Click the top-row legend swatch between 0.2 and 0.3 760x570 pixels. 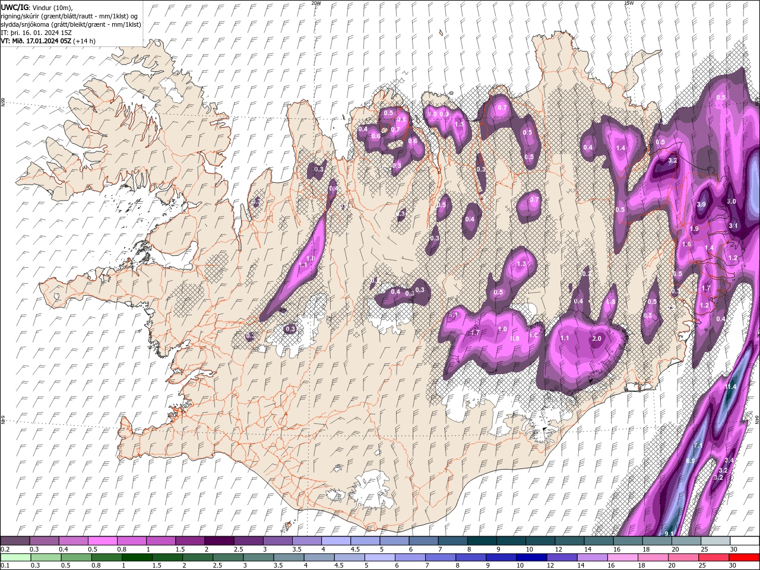click(x=15, y=541)
